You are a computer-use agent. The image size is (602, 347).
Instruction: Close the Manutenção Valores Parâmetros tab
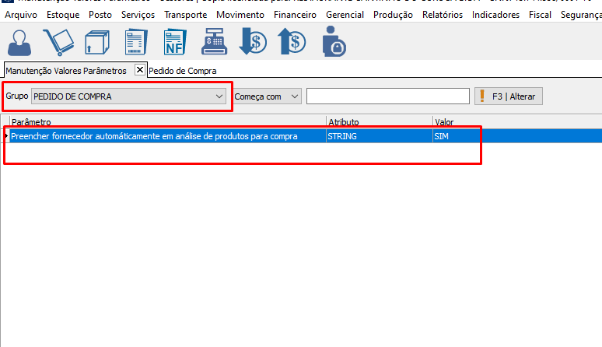click(x=140, y=70)
